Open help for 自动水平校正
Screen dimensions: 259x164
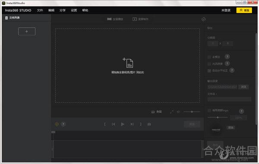[232, 71]
